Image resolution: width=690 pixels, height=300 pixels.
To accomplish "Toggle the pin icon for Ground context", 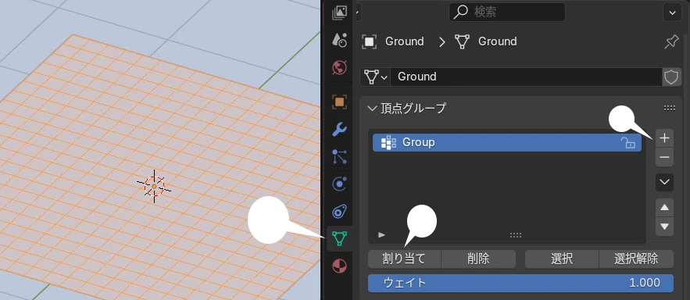I will coord(671,41).
